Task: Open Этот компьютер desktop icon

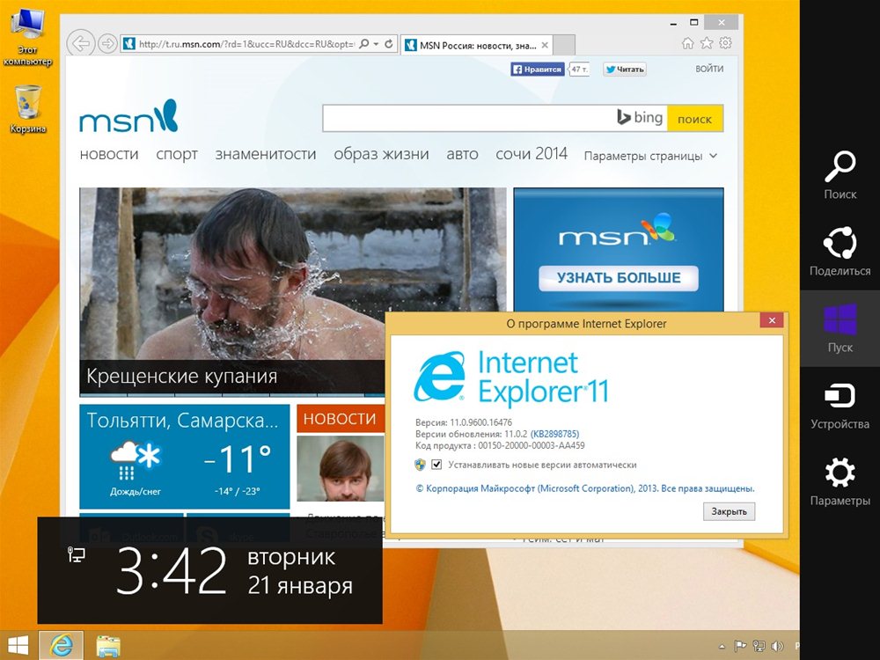Action: pos(27,38)
